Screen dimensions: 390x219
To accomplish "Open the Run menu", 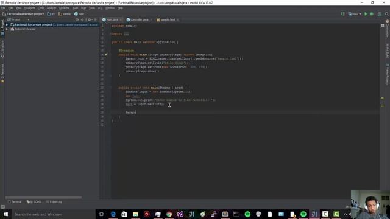I will click(83, 8).
